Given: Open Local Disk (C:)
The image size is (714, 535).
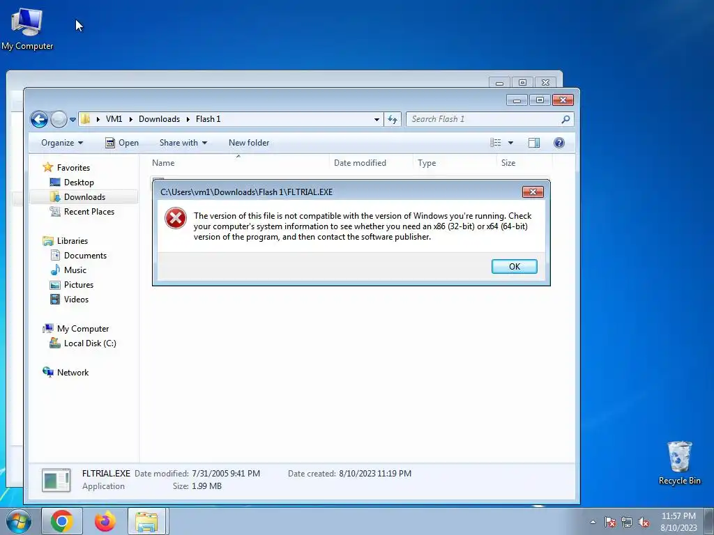Looking at the screenshot, I should (90, 343).
